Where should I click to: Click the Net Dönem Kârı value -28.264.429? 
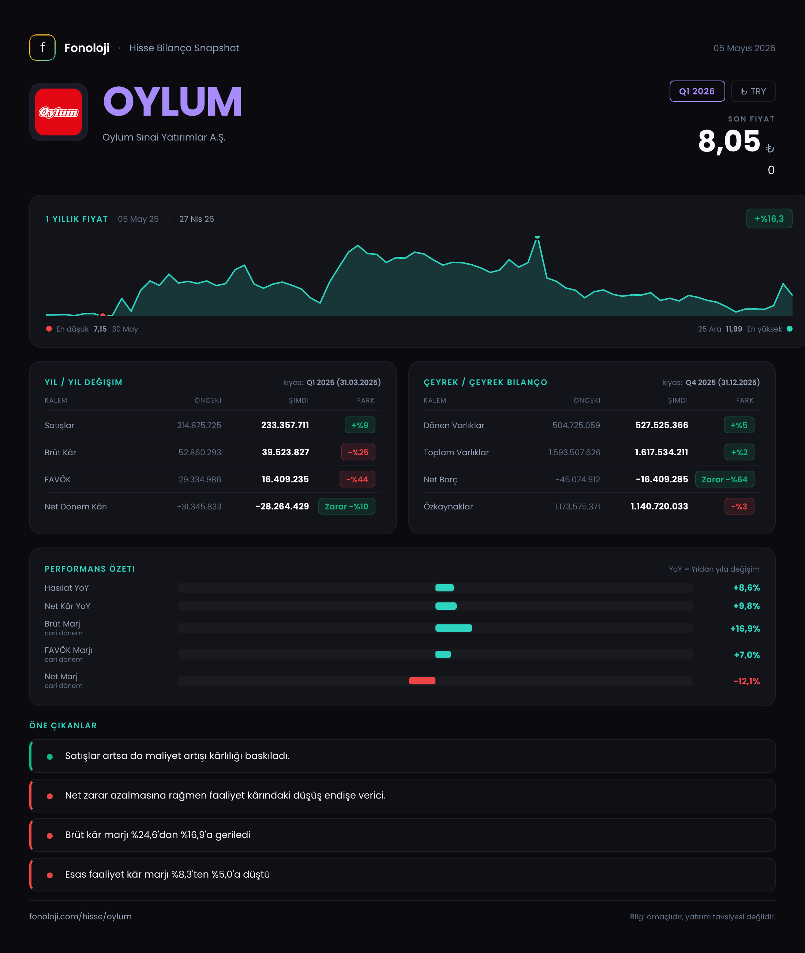(x=282, y=506)
